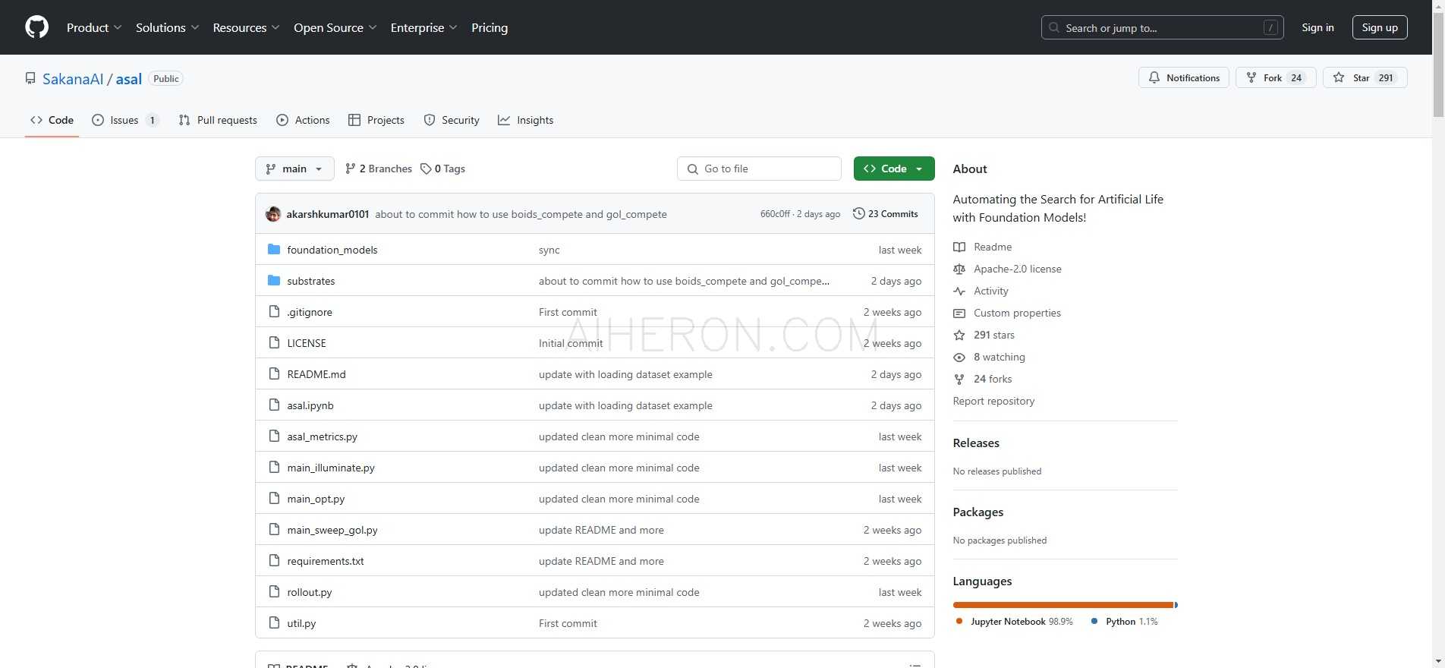Image resolution: width=1445 pixels, height=668 pixels.
Task: Star the asal repository
Action: (1353, 77)
